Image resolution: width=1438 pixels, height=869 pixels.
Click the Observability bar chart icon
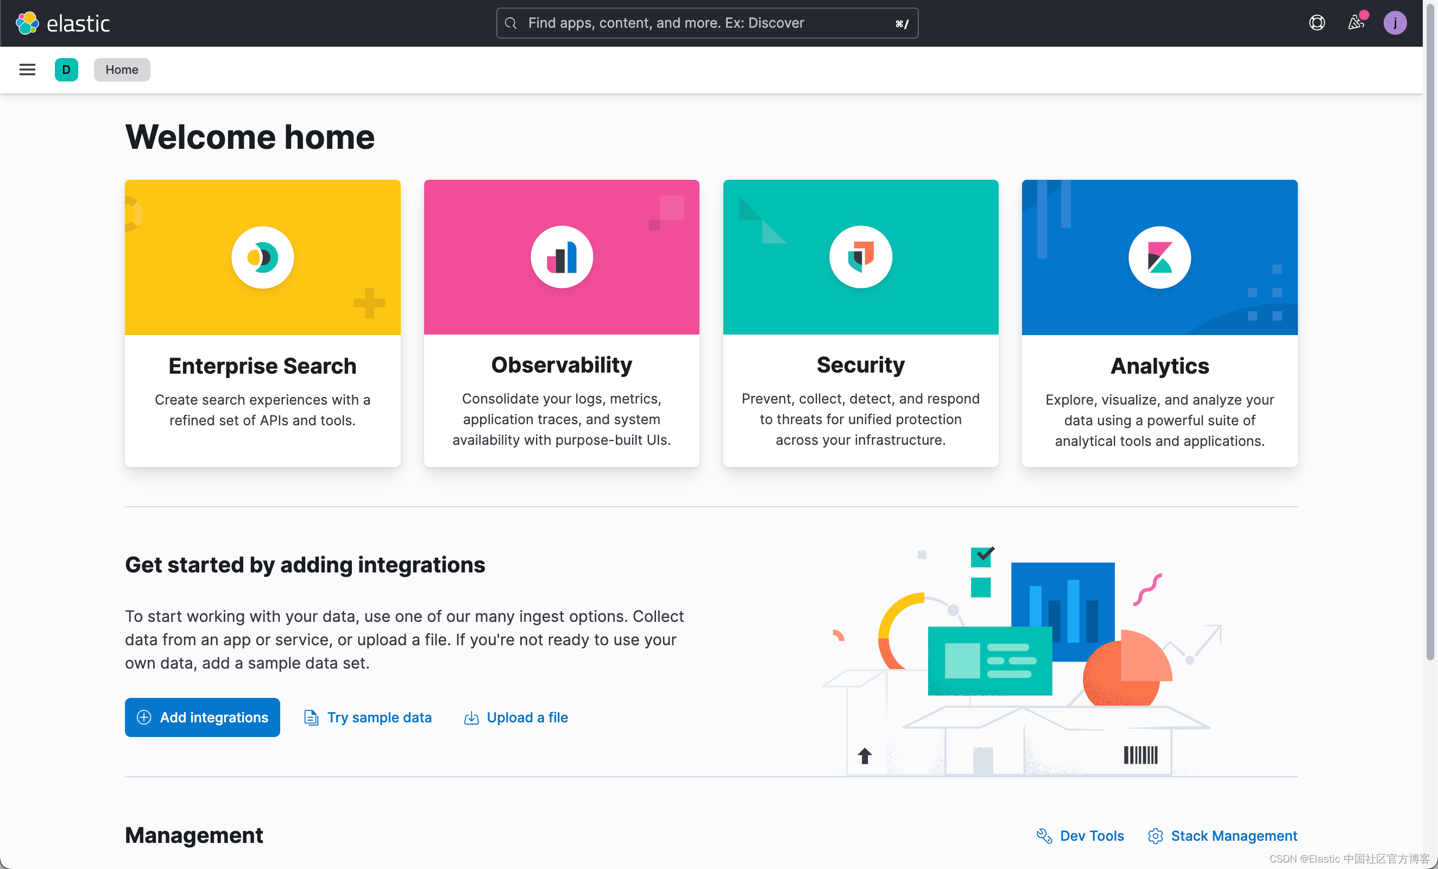[x=562, y=257]
